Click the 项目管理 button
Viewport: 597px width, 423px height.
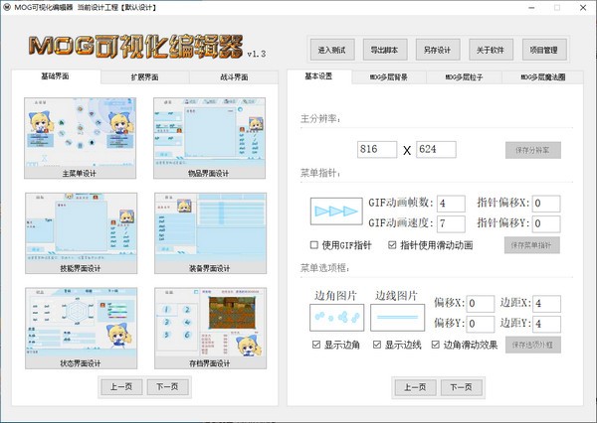pyautogui.click(x=543, y=49)
